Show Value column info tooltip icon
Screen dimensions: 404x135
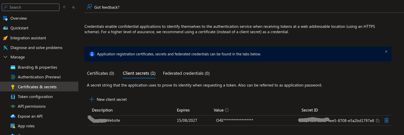pos(227,110)
